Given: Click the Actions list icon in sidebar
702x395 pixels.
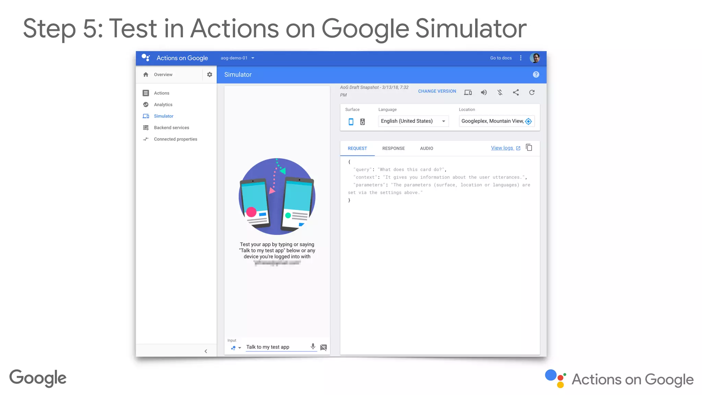Looking at the screenshot, I should pos(146,93).
